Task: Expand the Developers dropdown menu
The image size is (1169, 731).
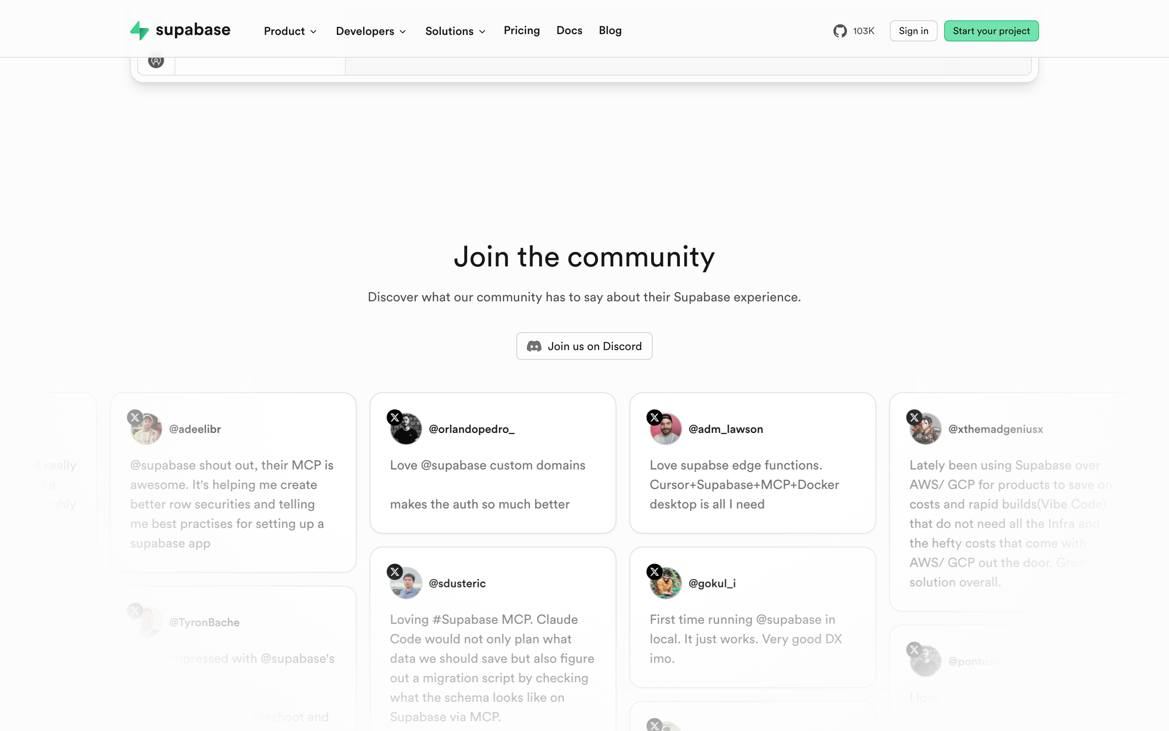Action: tap(371, 31)
